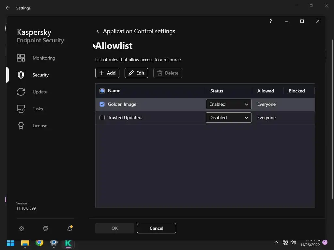Minimize the Kaspersky window

pos(286,21)
